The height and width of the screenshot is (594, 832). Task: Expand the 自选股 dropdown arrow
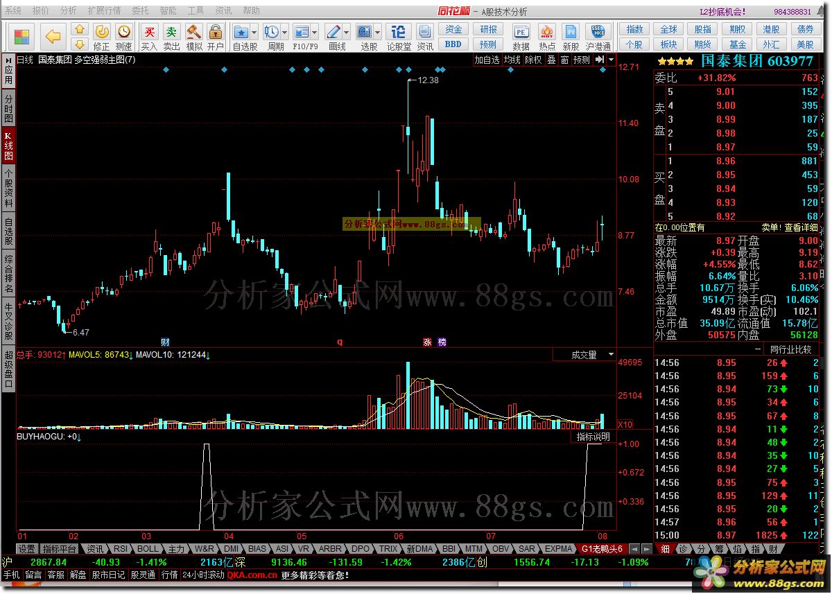click(254, 32)
